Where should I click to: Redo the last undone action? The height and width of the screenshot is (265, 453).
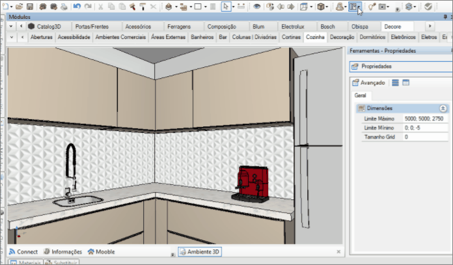pos(88,7)
